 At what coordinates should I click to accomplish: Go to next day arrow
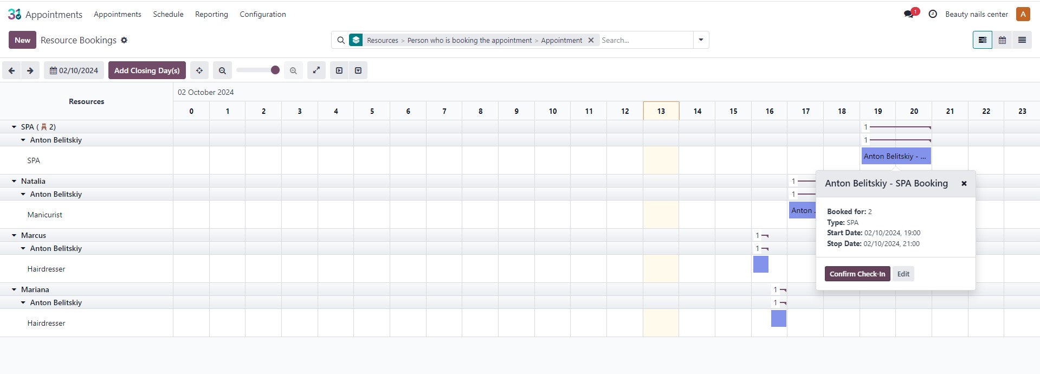pyautogui.click(x=30, y=70)
